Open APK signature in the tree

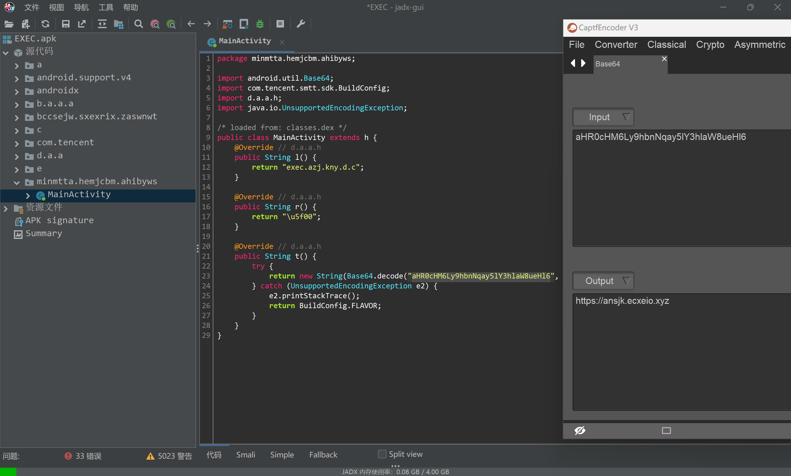coord(60,220)
